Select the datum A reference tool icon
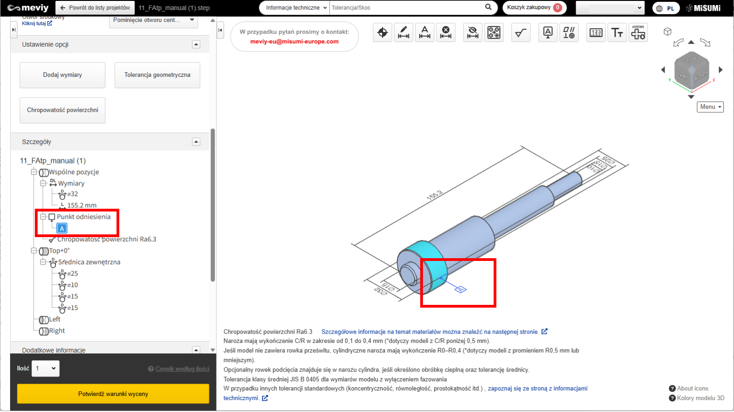Screen dimensions: 734x412 548,33
